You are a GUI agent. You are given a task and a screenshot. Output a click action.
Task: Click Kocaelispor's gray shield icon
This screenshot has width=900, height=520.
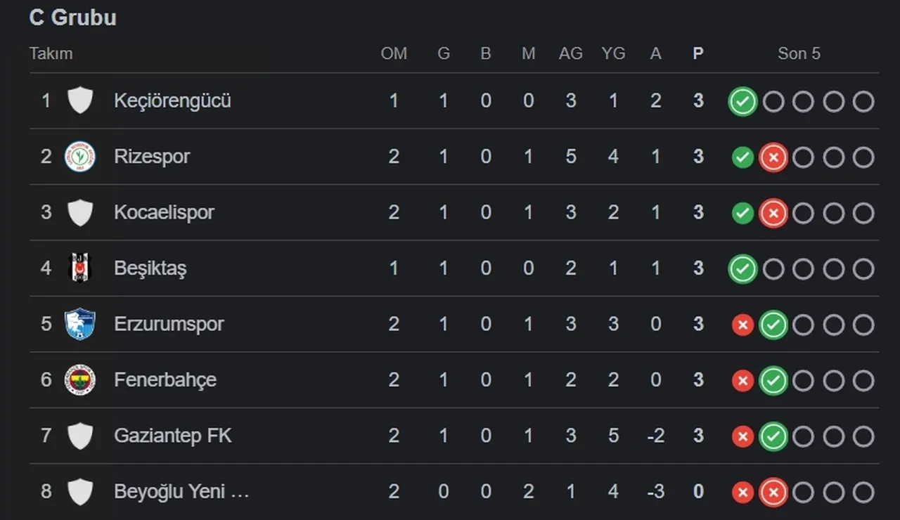click(x=80, y=212)
